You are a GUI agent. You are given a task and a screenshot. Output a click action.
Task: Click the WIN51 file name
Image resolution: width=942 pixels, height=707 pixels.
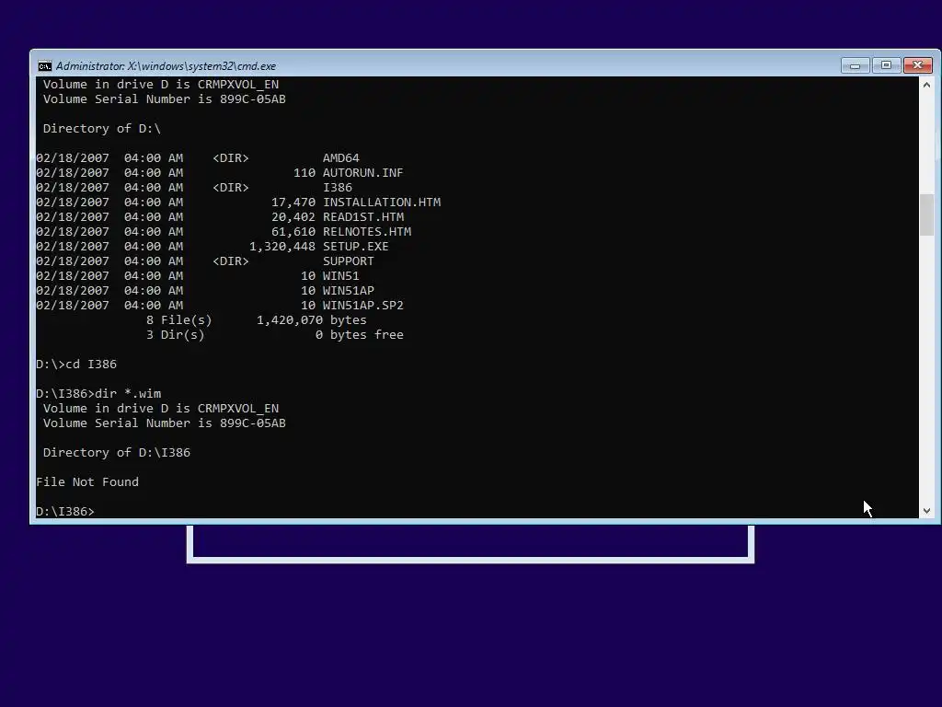pyautogui.click(x=340, y=276)
